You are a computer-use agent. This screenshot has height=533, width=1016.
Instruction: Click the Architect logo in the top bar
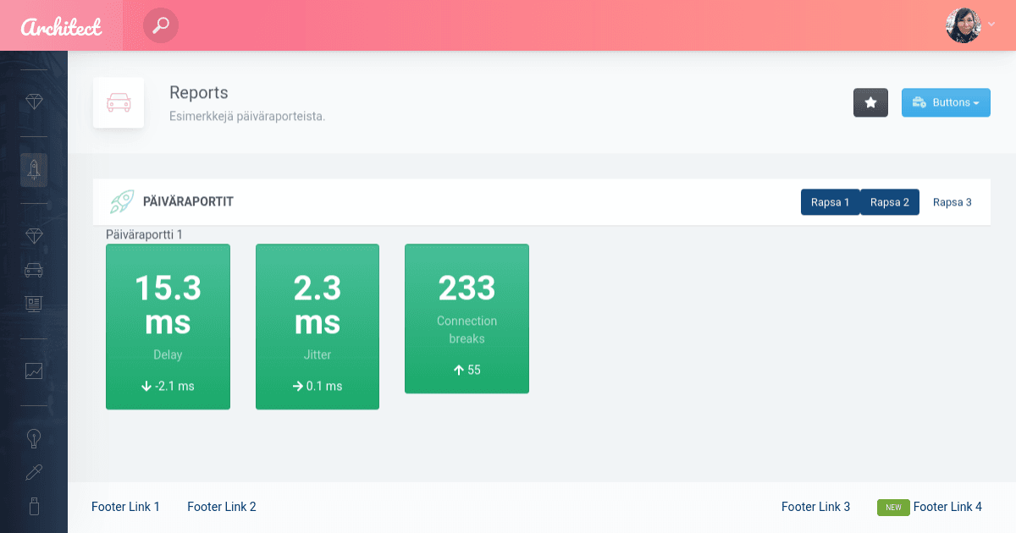pyautogui.click(x=61, y=25)
